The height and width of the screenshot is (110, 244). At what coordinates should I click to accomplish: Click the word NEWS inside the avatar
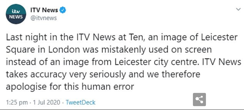[x=16, y=17]
